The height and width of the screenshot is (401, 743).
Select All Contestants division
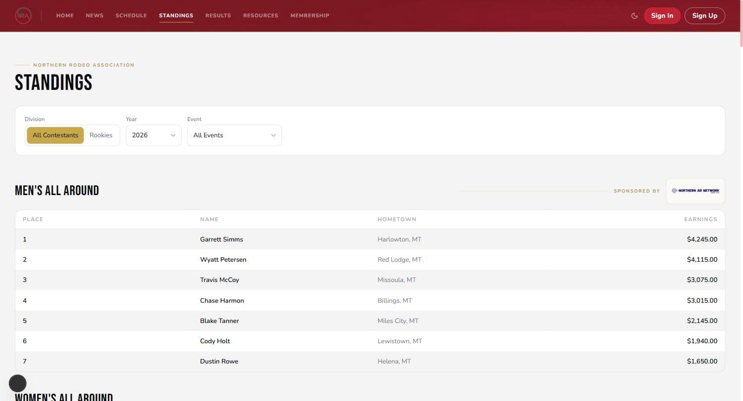(x=55, y=135)
